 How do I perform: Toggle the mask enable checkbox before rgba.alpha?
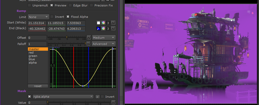(29, 96)
